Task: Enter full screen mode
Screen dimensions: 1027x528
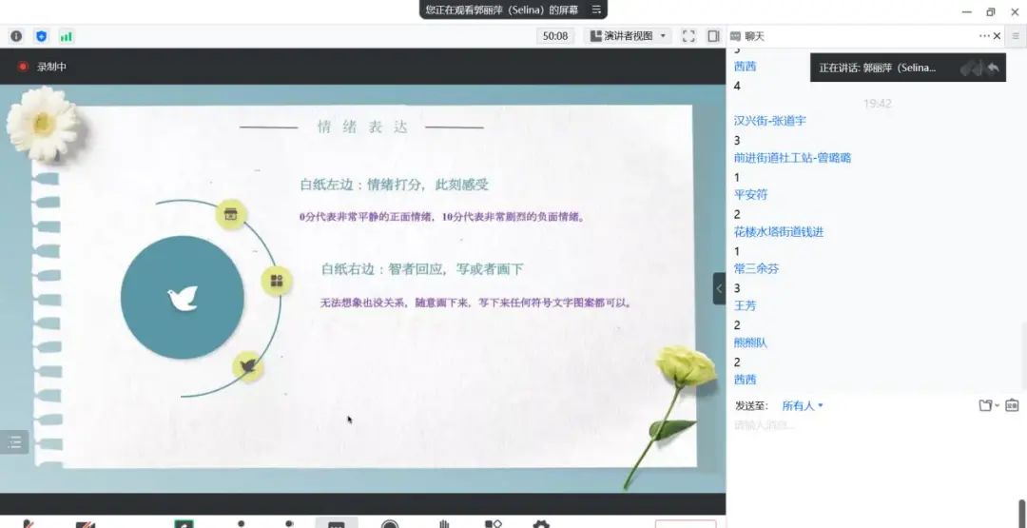Action: [688, 36]
